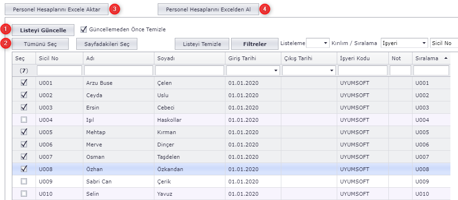Click the Tümünü Seç button
The image size is (458, 200).
point(40,44)
